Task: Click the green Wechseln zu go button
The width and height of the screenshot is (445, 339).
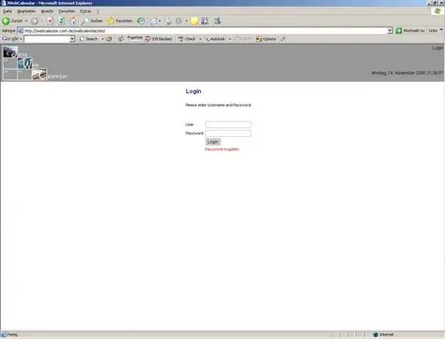Action: 410,30
